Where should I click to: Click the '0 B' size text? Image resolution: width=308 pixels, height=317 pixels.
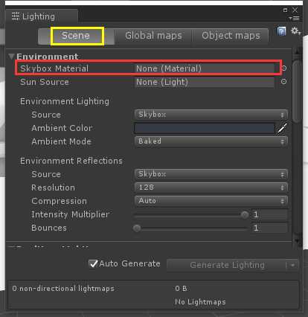[182, 289]
